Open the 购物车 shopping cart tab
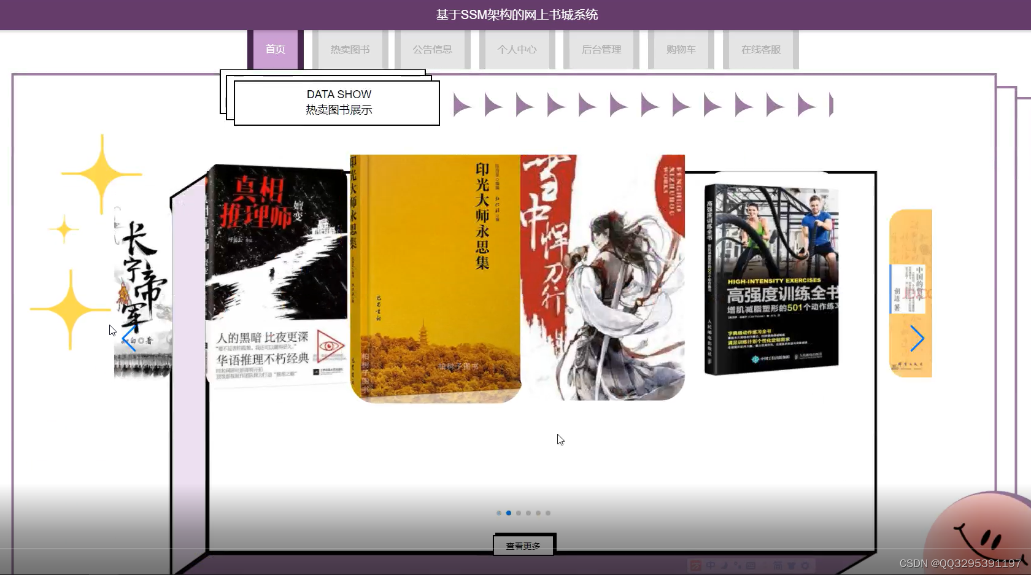1031x575 pixels. coord(681,49)
